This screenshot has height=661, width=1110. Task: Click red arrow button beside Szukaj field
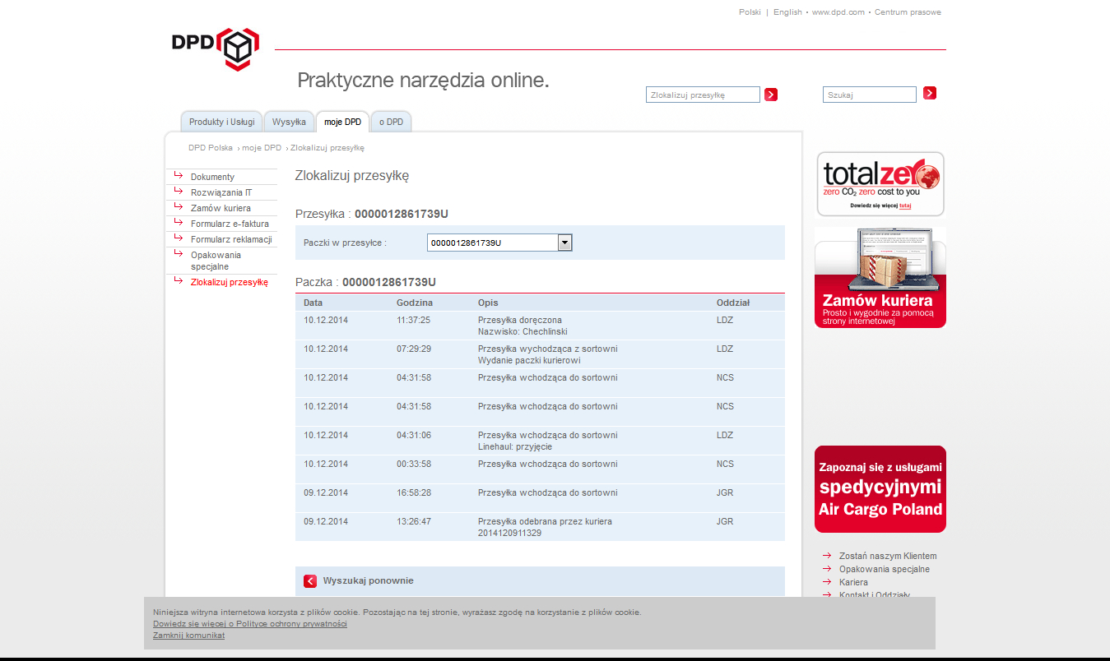point(930,94)
